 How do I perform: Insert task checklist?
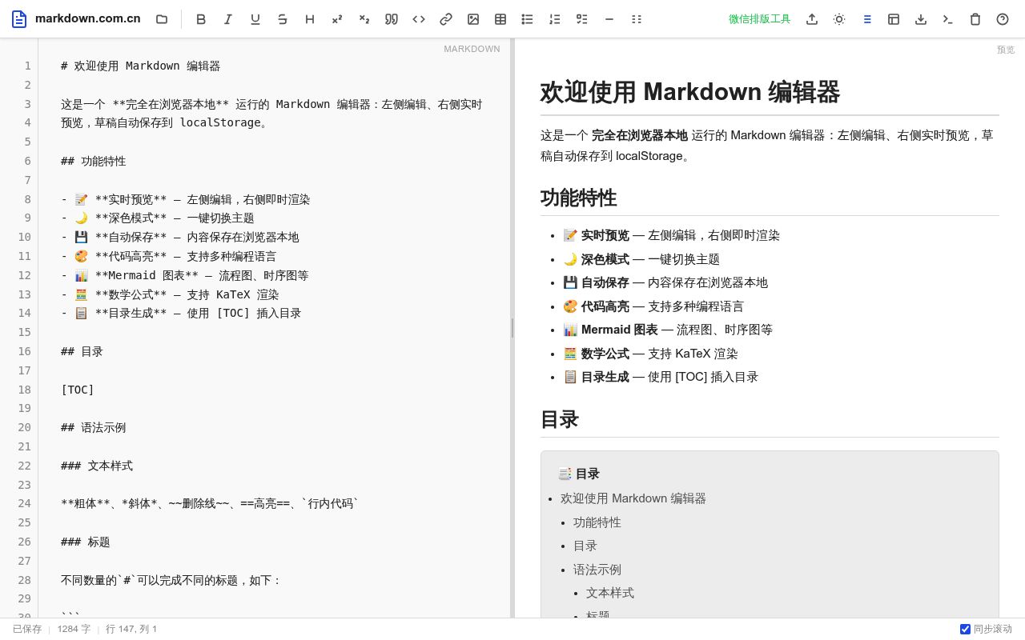pos(582,19)
